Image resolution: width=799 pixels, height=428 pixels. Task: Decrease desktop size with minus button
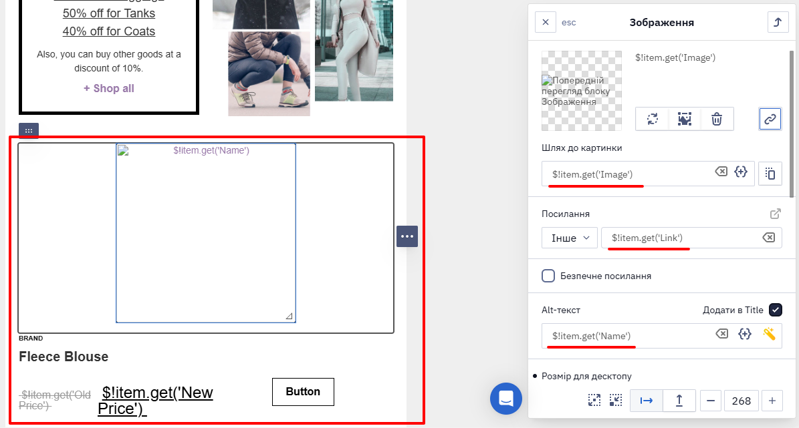(711, 401)
